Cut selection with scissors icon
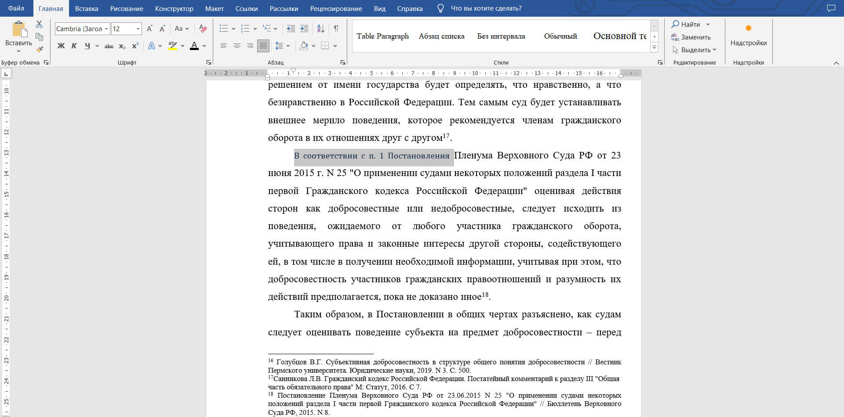This screenshot has width=844, height=417. (40, 25)
